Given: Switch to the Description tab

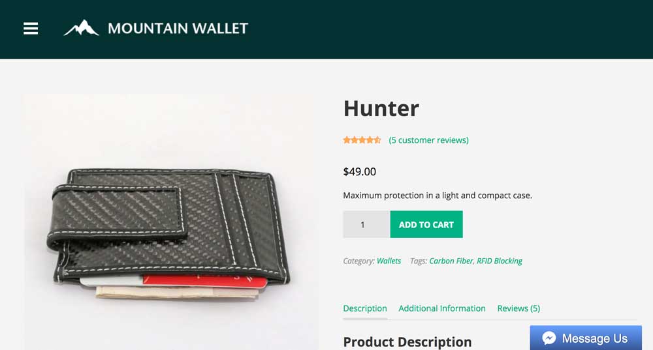Looking at the screenshot, I should 365,308.
